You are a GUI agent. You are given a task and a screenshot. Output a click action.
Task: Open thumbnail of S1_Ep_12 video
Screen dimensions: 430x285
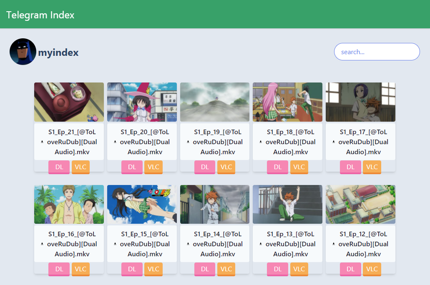361,205
